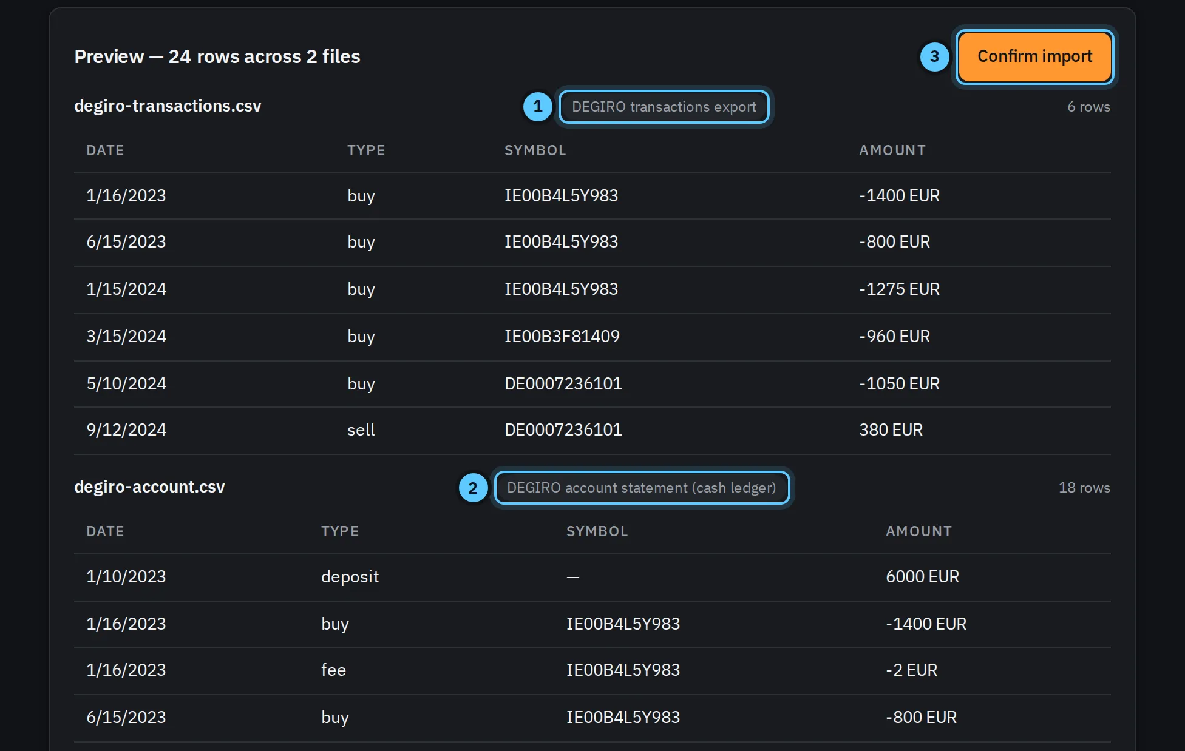Click the DEGIRO account statement (cash ledger) badge
This screenshot has width=1185, height=751.
coord(642,488)
